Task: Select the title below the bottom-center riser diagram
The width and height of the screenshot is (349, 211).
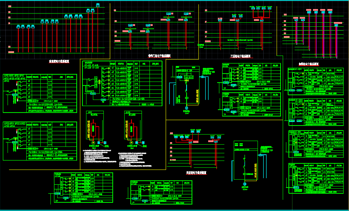Action: coord(196,173)
